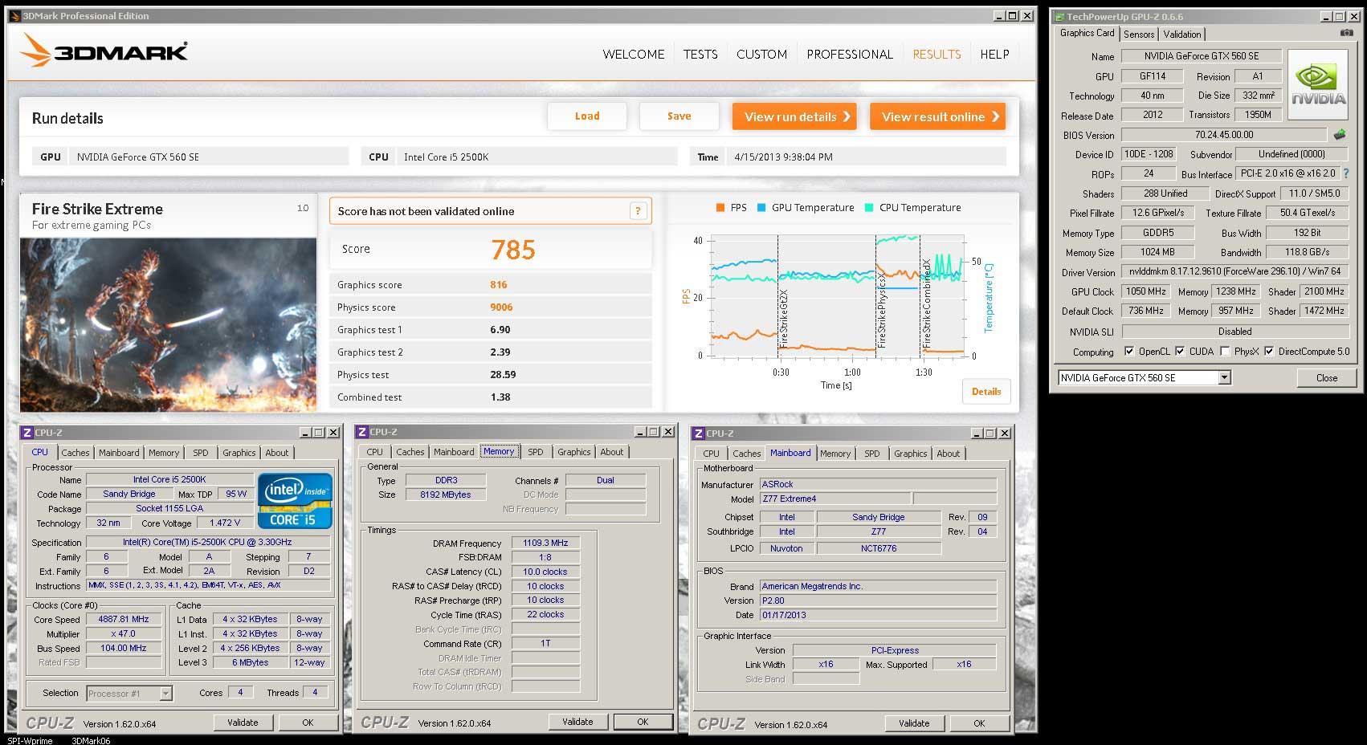The height and width of the screenshot is (745, 1367).
Task: Click the 3DMark06 desktop shortcut label
Action: click(x=92, y=740)
